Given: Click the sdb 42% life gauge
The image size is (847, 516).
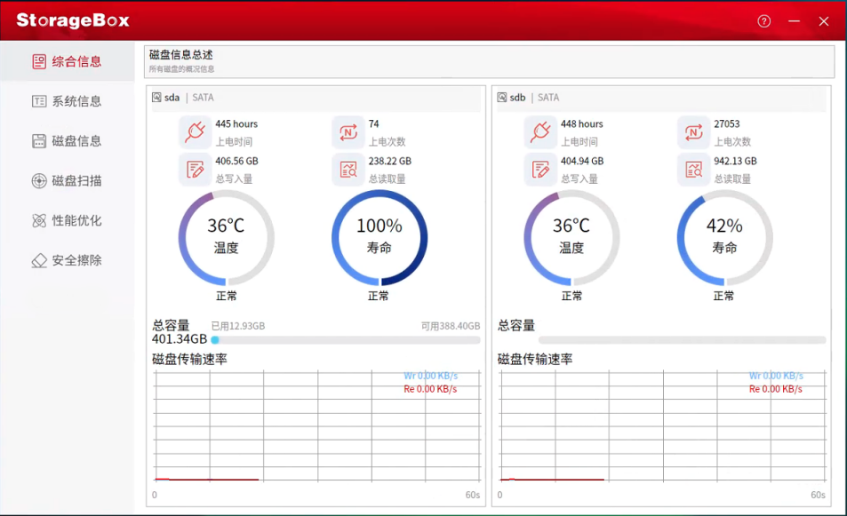Looking at the screenshot, I should [724, 237].
